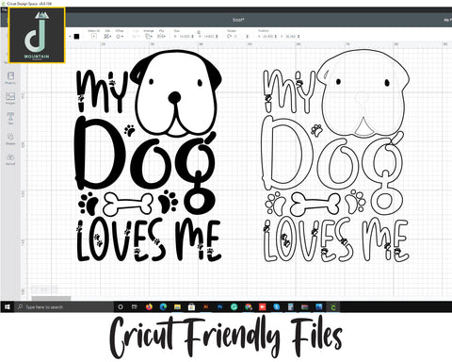The width and height of the screenshot is (452, 362).
Task: Open the Windows Start menu
Action: click(7, 307)
